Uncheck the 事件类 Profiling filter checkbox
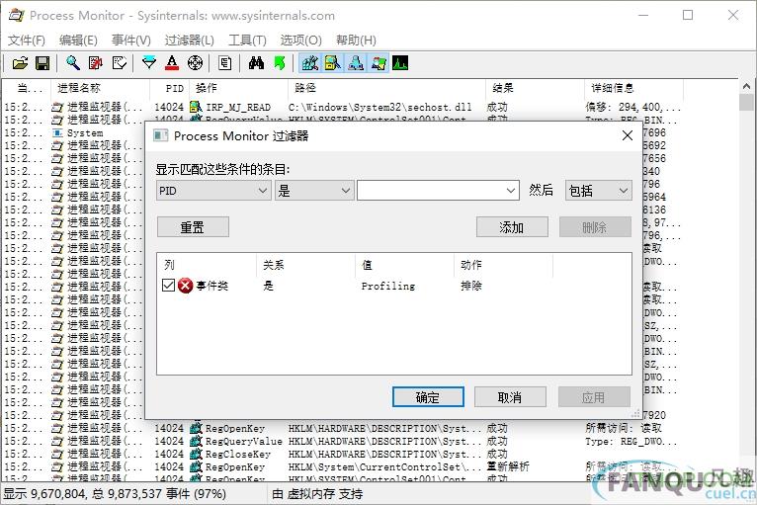This screenshot has height=505, width=757. 168,286
